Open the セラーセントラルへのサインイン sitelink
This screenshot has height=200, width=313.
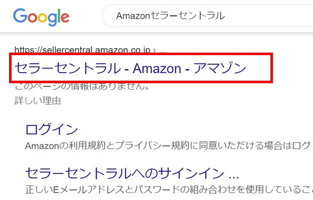click(x=125, y=173)
